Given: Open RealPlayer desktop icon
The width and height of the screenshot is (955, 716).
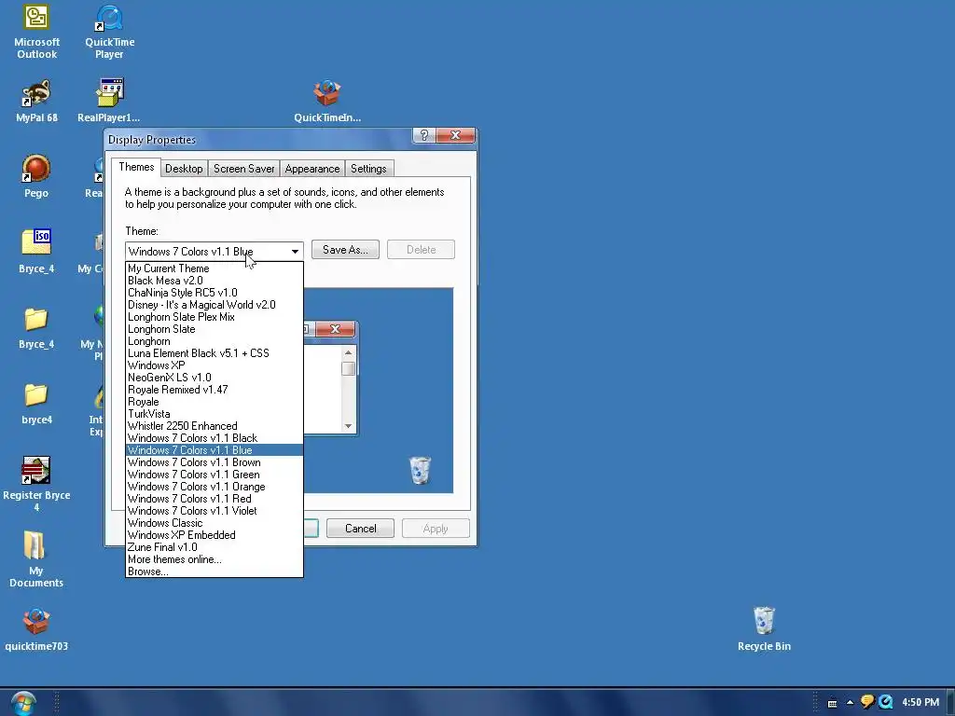Looking at the screenshot, I should pyautogui.click(x=109, y=101).
